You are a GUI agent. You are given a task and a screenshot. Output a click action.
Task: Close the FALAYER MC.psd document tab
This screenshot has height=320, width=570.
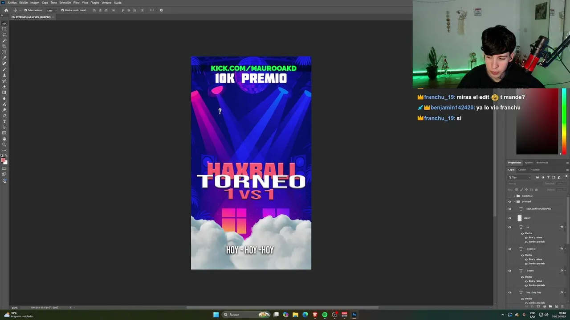(53, 17)
